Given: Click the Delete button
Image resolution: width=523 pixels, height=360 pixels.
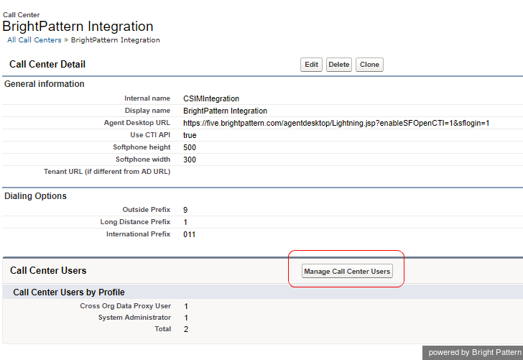Looking at the screenshot, I should (339, 65).
